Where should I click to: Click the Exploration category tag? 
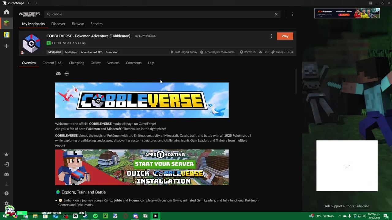click(112, 52)
